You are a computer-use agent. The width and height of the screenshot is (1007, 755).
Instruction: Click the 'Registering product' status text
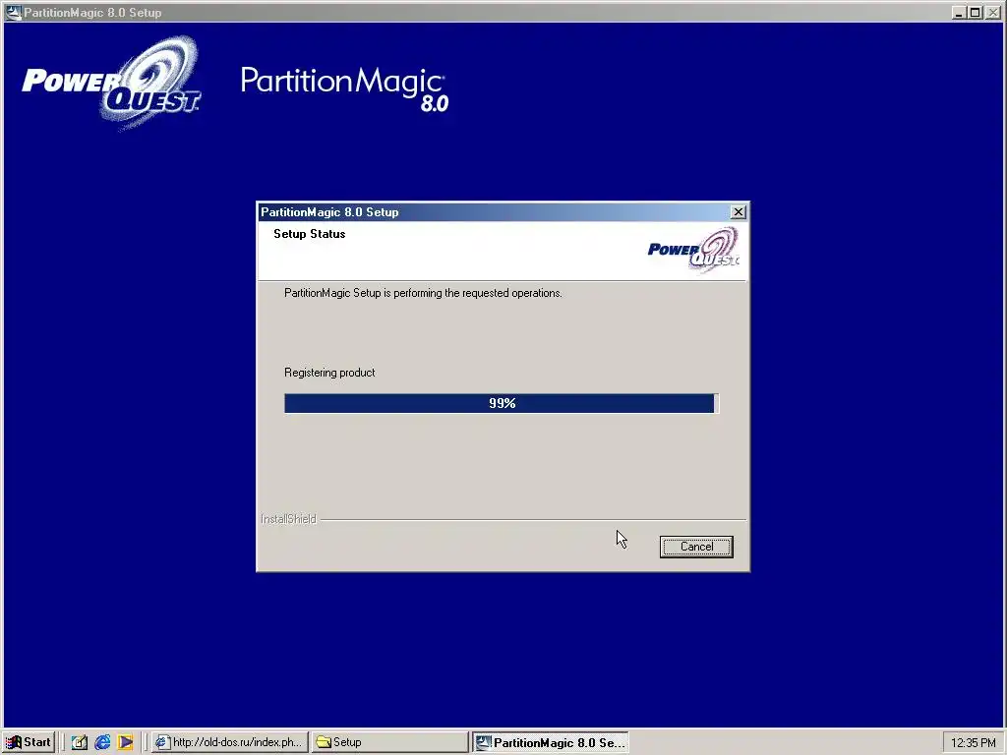[x=329, y=373]
